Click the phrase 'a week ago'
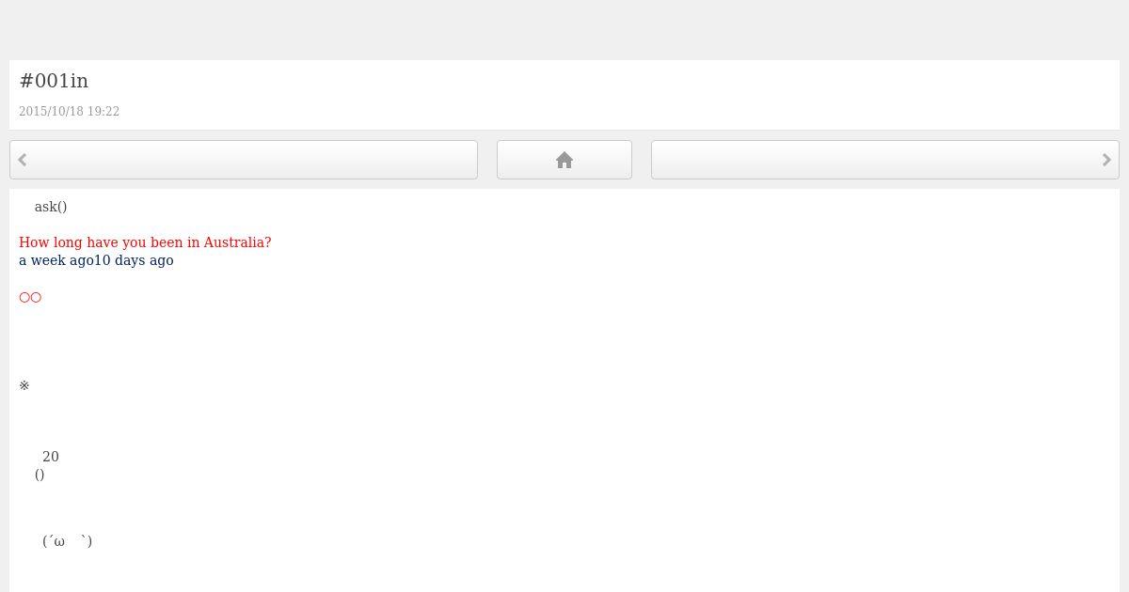 pyautogui.click(x=56, y=260)
